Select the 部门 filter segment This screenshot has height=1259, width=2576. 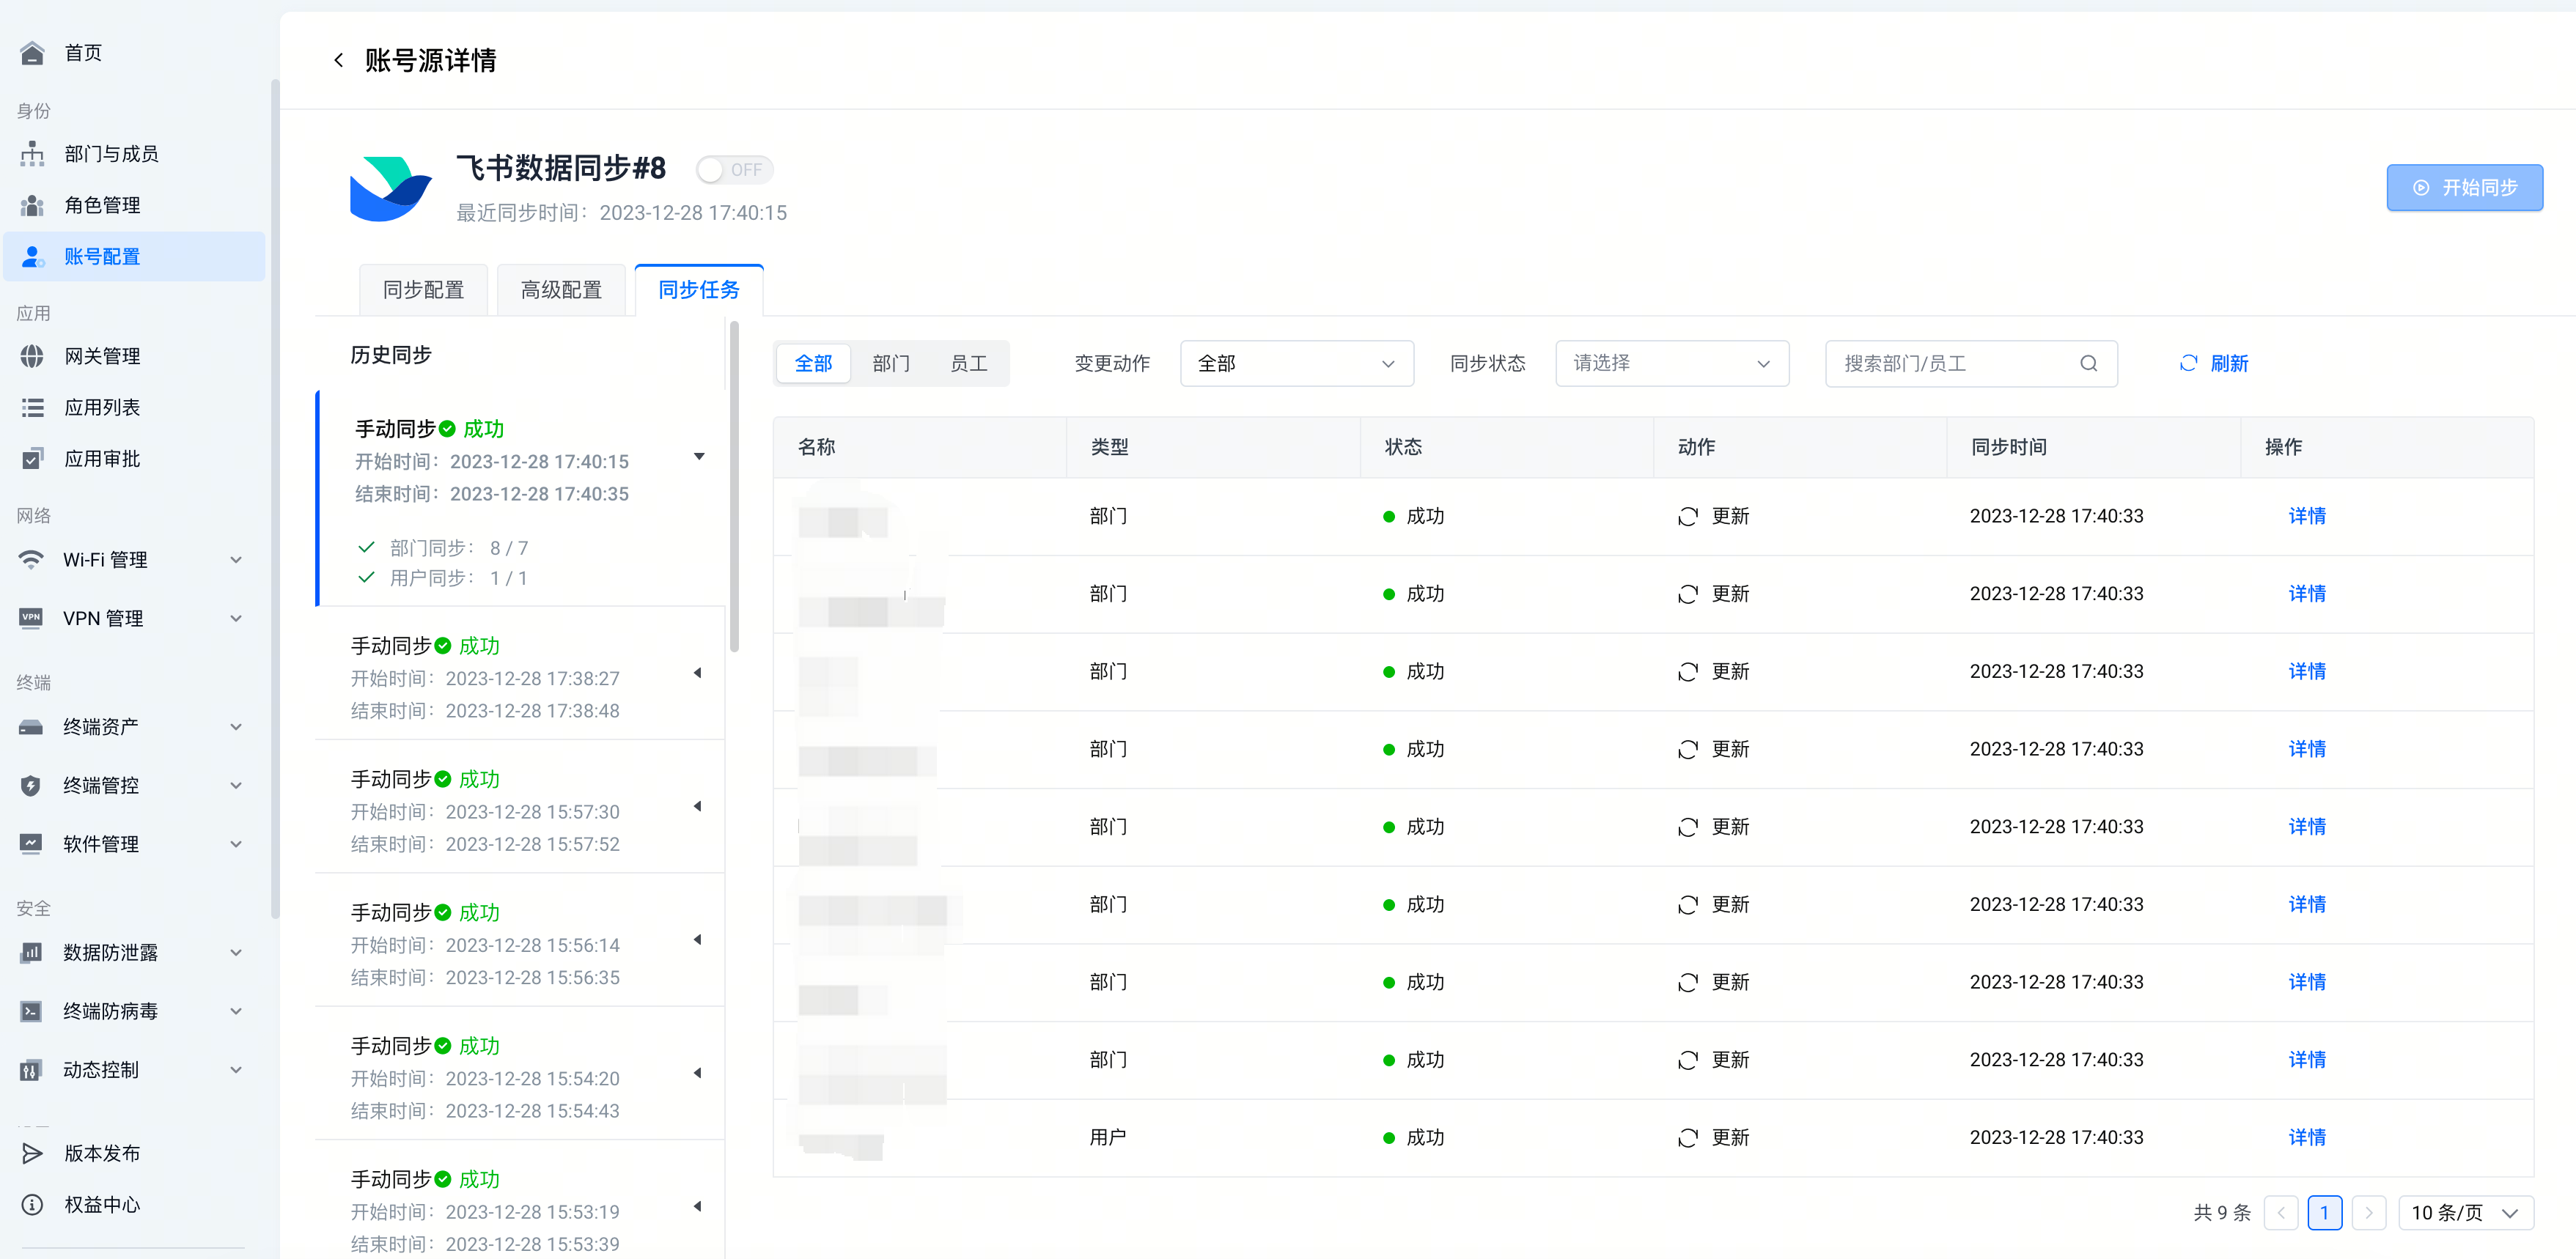(890, 364)
